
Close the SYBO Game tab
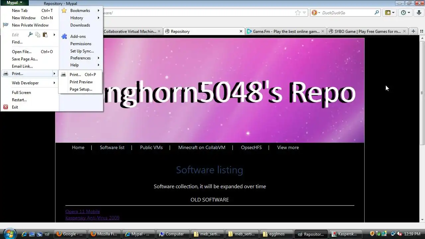coord(404,32)
